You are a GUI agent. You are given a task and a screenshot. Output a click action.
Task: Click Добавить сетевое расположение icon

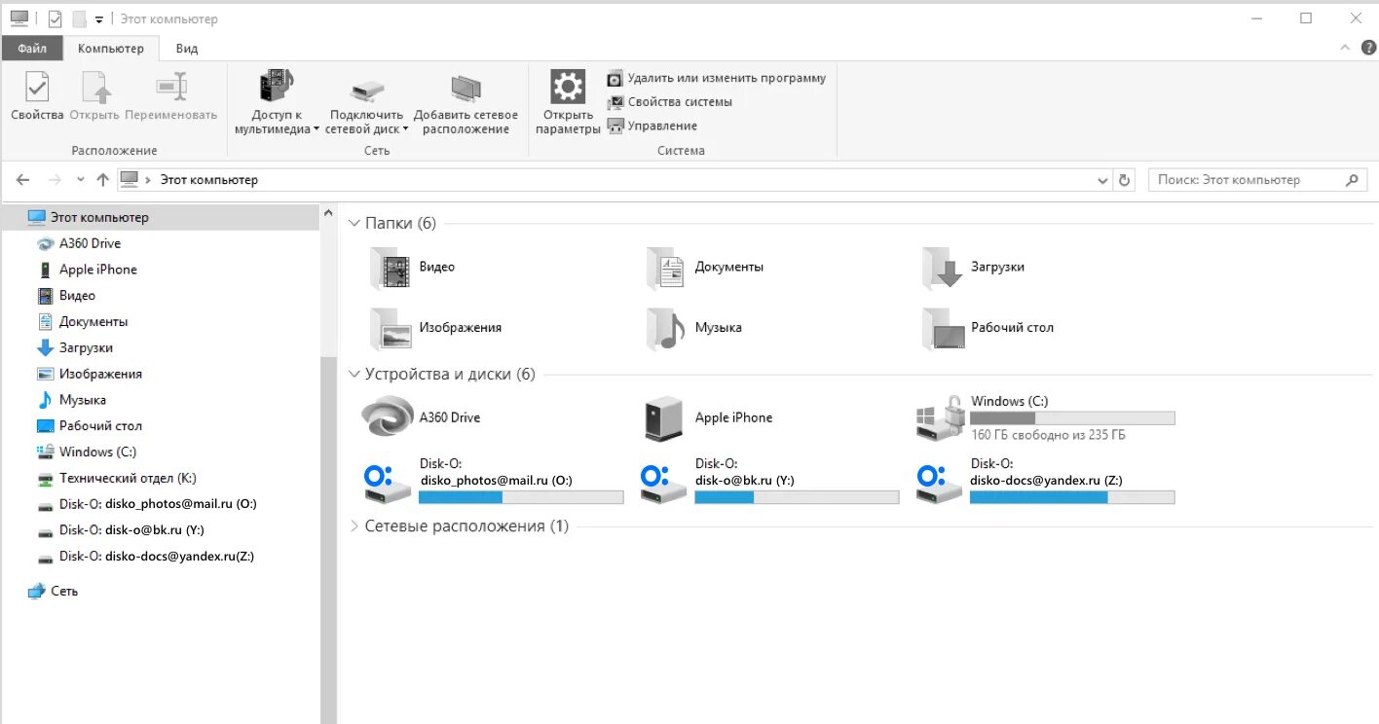pyautogui.click(x=466, y=90)
